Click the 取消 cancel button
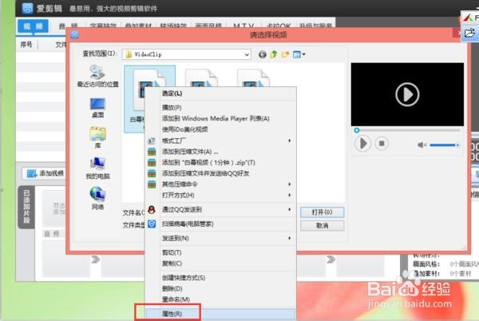 coord(322,226)
